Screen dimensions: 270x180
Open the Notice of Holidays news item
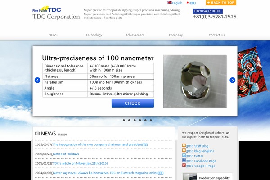pos(66,154)
